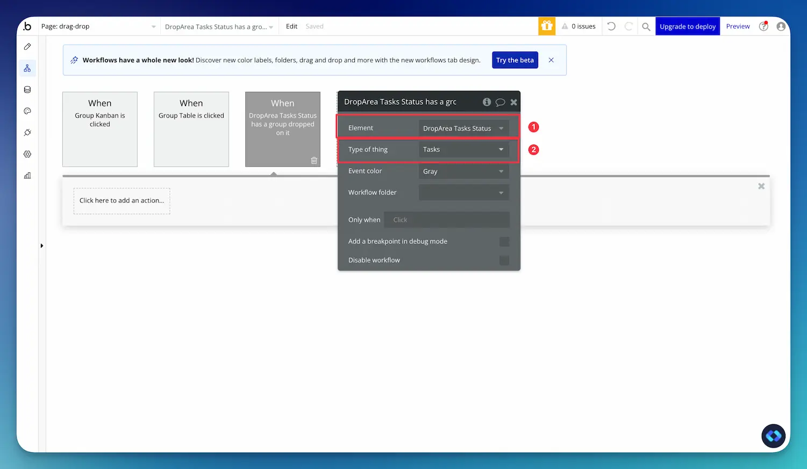Click here to add an action box

tap(122, 201)
